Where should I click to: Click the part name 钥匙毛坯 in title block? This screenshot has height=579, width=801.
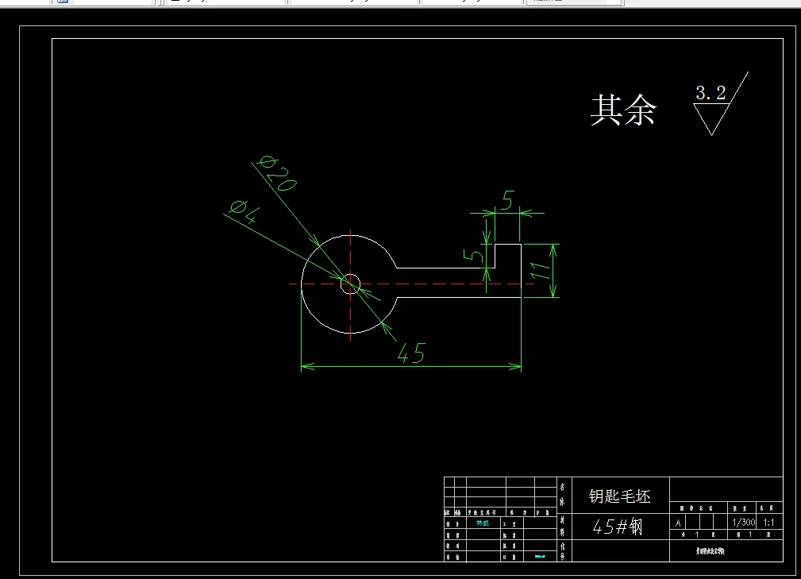(622, 496)
